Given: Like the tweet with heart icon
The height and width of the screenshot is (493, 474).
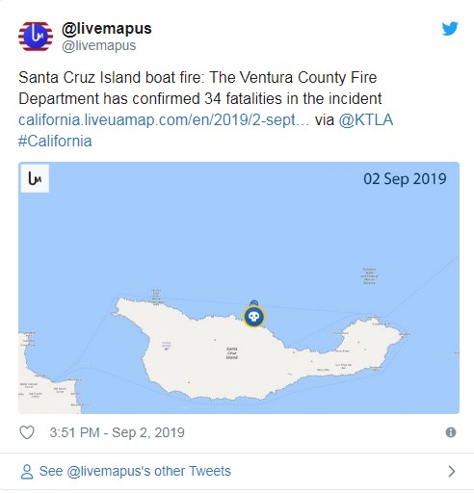Looking at the screenshot, I should 27,432.
